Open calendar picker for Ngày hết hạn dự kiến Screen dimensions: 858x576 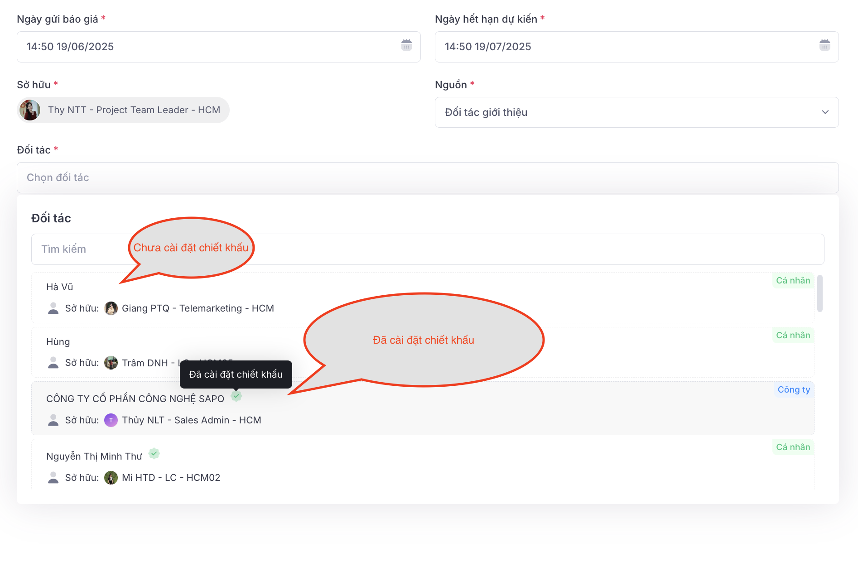click(x=824, y=45)
